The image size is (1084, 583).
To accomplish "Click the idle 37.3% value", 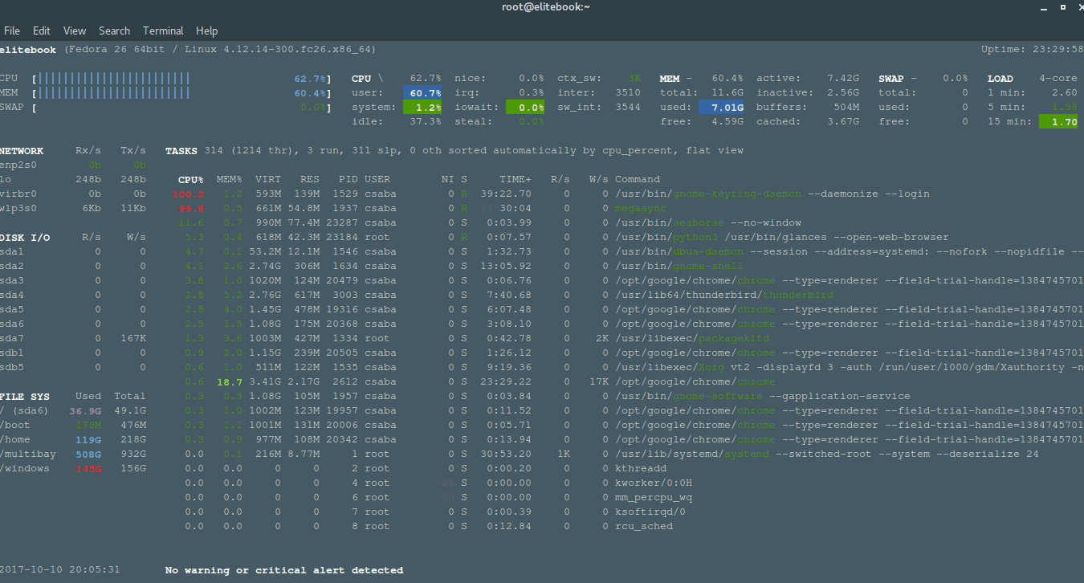I will tap(426, 122).
